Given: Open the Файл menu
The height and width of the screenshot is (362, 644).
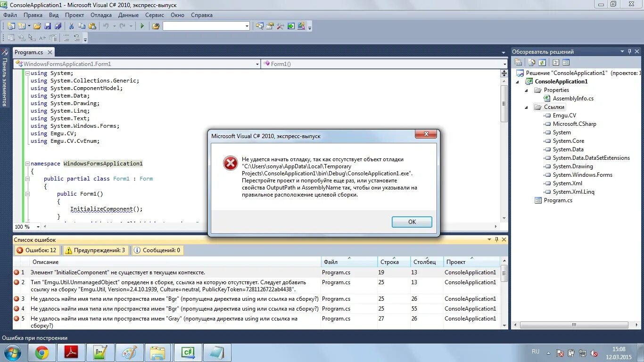Looking at the screenshot, I should tap(10, 15).
